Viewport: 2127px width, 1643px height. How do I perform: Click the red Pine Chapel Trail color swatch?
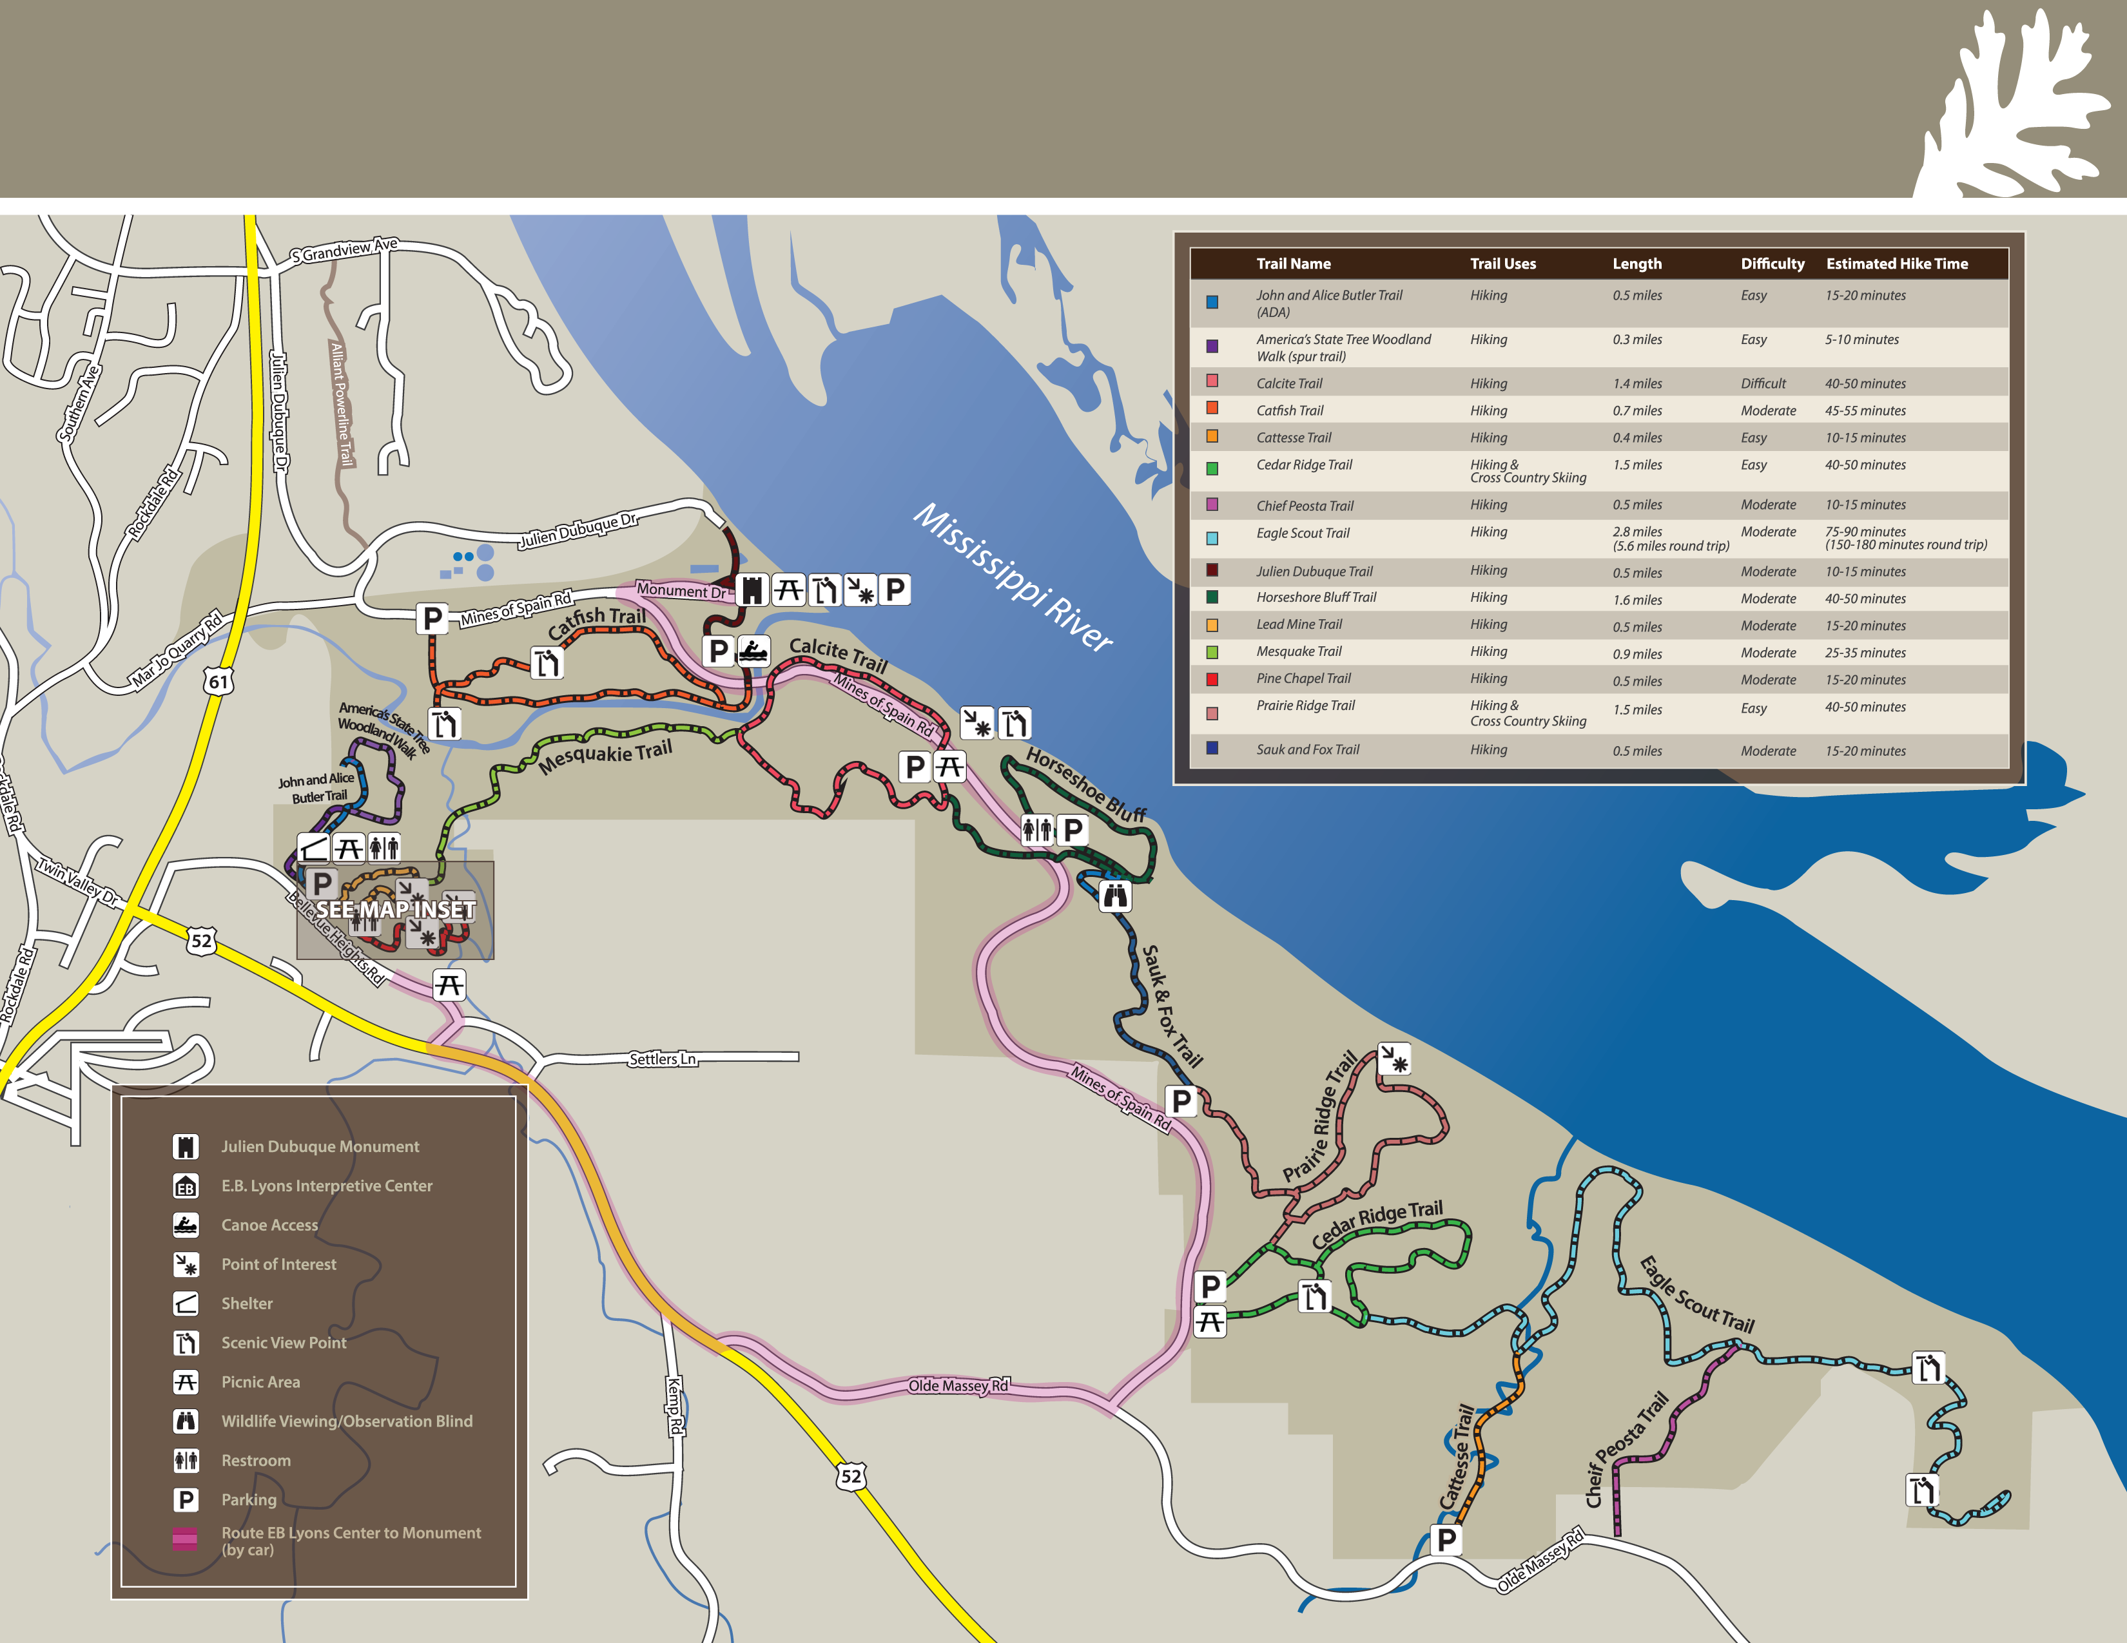[x=1212, y=679]
